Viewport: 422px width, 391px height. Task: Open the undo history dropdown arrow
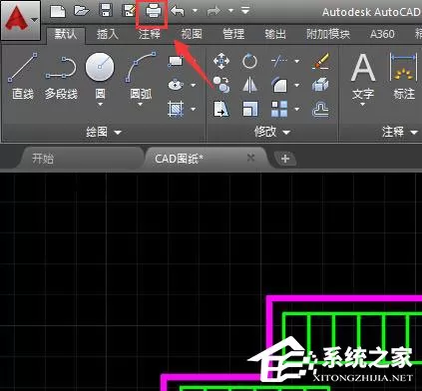196,11
